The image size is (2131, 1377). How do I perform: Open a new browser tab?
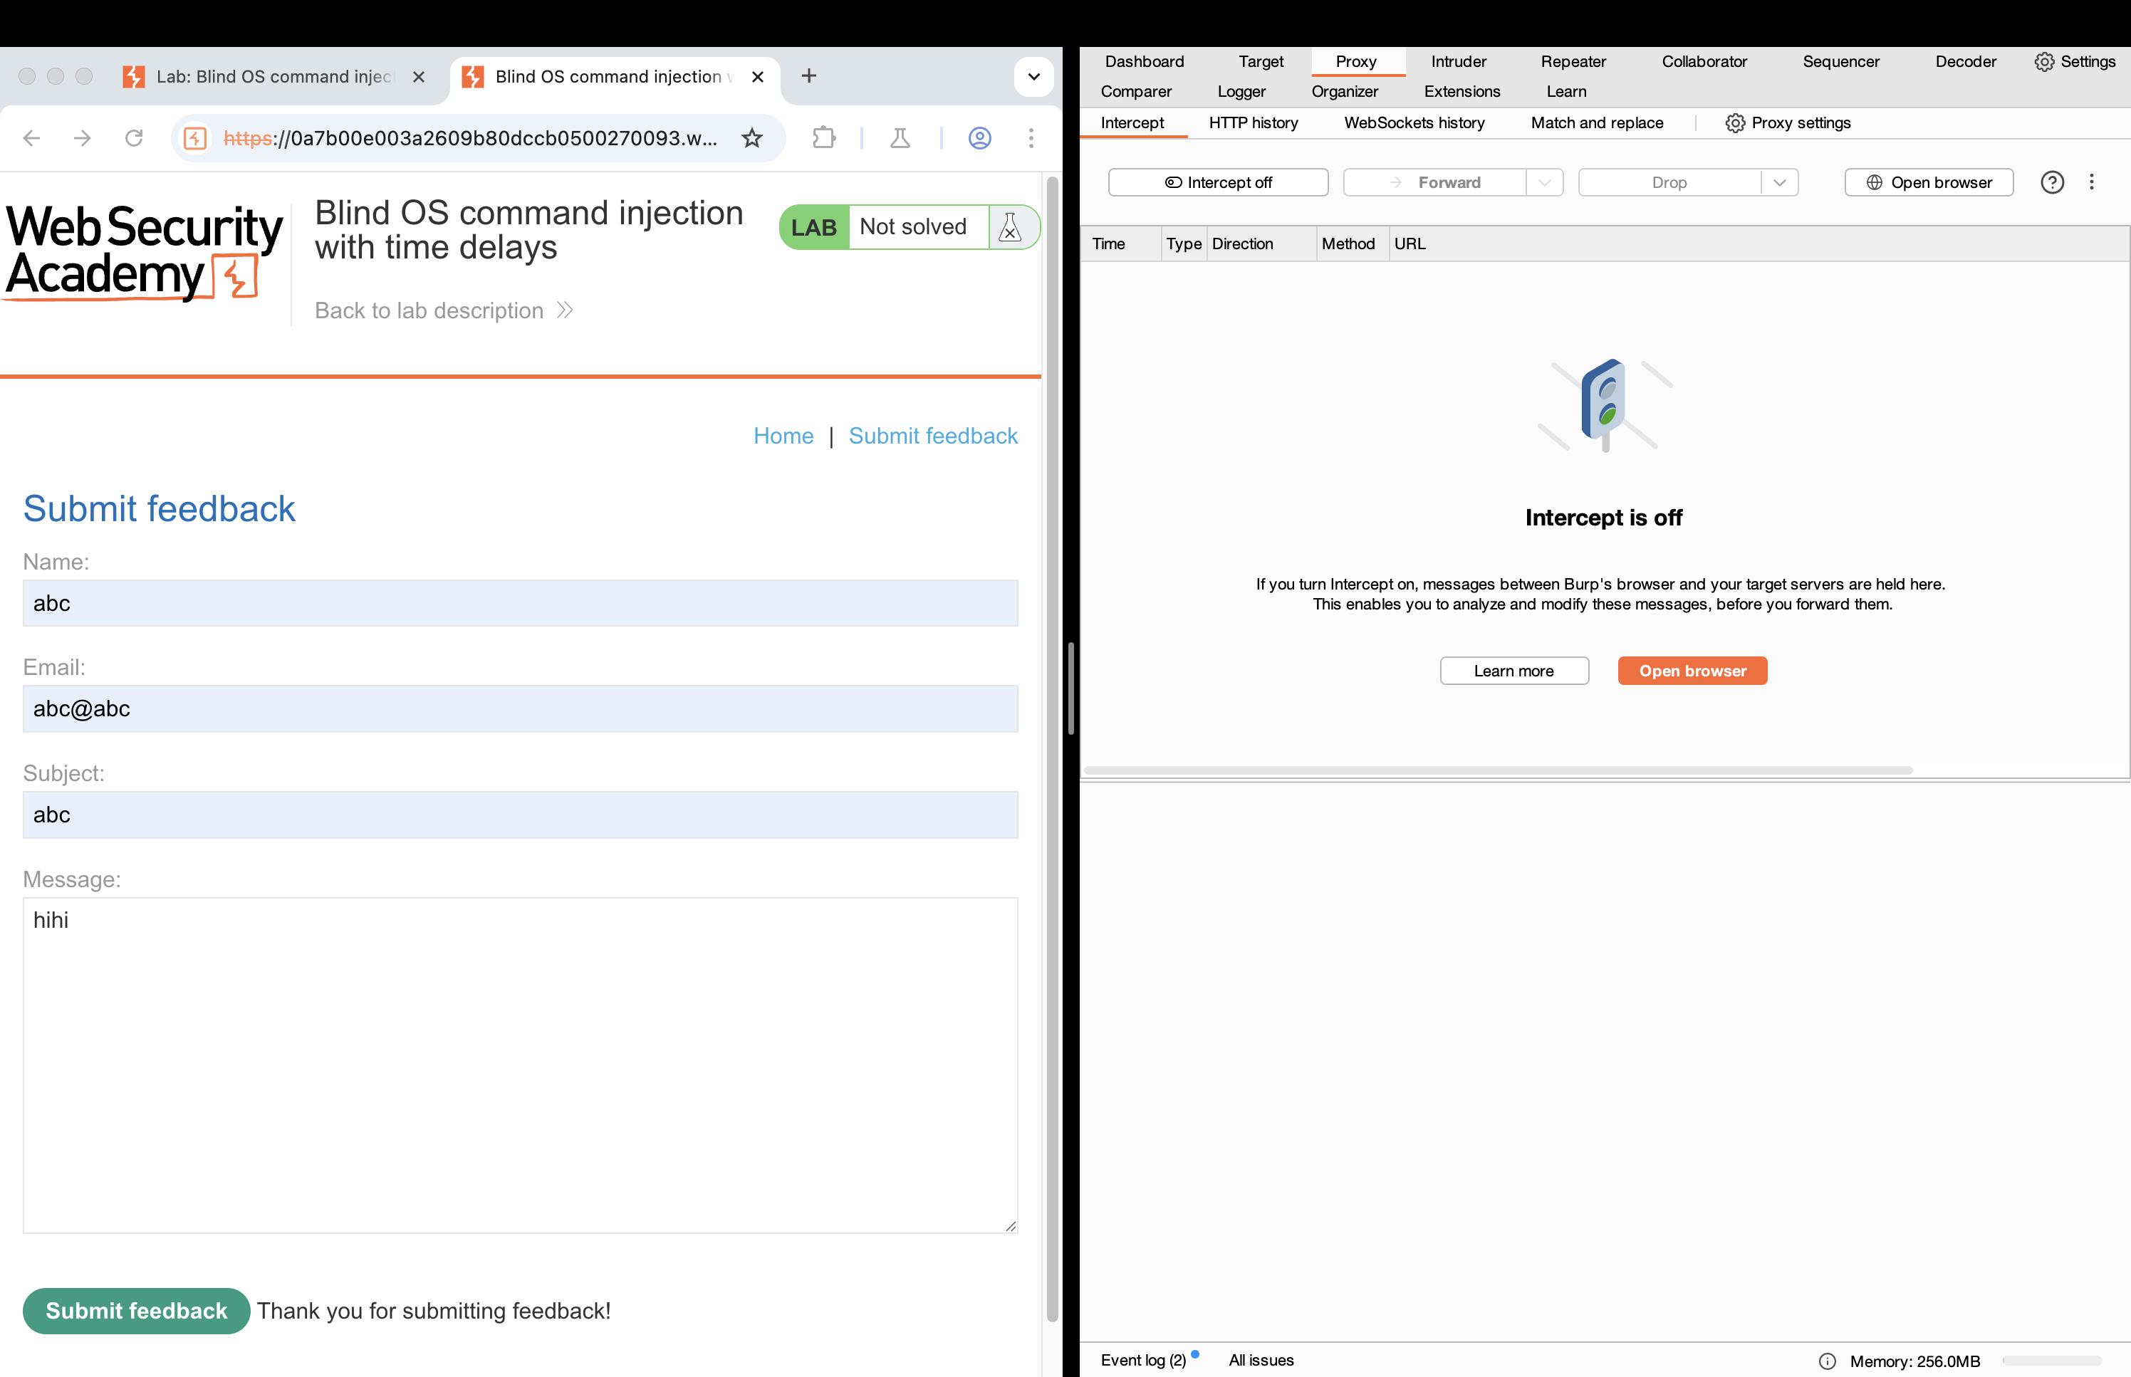coord(808,76)
